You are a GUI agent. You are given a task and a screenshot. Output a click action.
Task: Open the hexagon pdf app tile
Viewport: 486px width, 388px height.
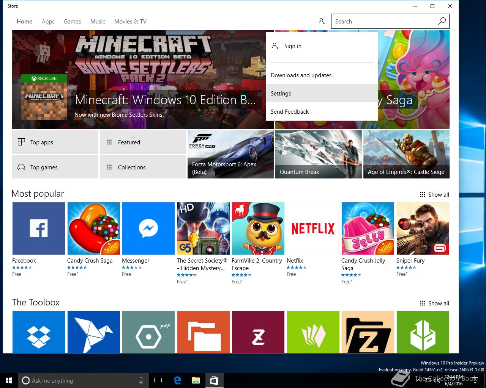(x=148, y=332)
